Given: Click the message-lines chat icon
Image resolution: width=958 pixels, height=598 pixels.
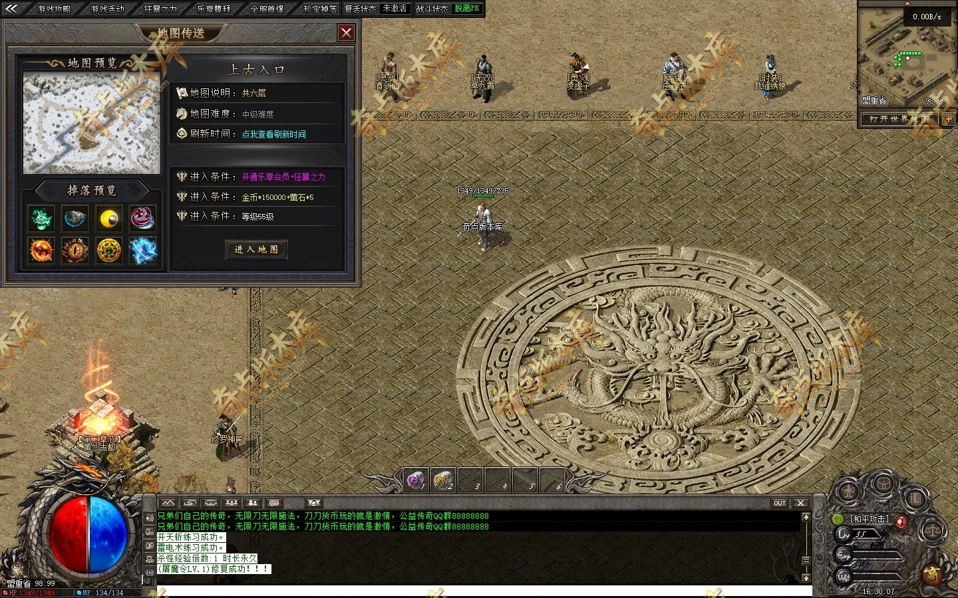Looking at the screenshot, I should [x=274, y=503].
